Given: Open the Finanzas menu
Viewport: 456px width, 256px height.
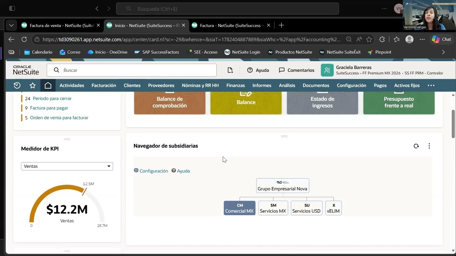Looking at the screenshot, I should pos(235,85).
